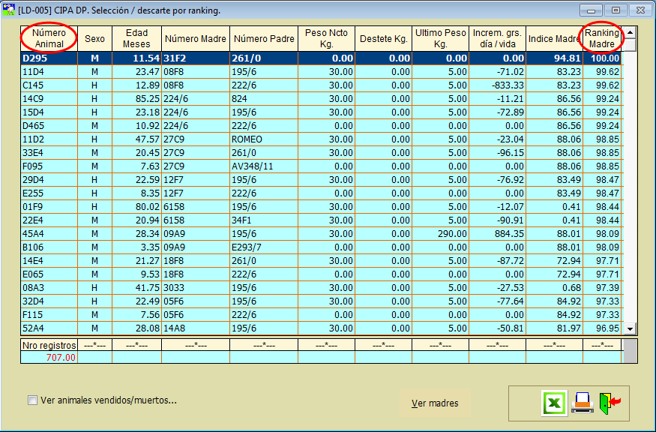Export the list to Excel
Image resolution: width=656 pixels, height=432 pixels.
554,403
